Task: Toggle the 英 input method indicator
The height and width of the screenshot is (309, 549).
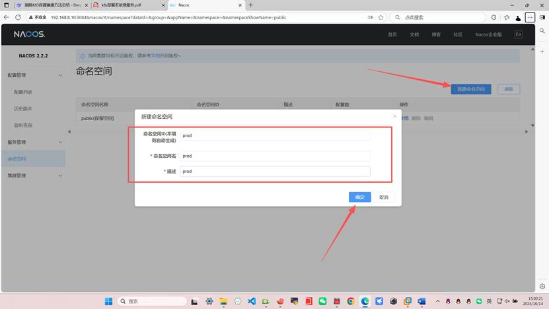Action: 489,301
